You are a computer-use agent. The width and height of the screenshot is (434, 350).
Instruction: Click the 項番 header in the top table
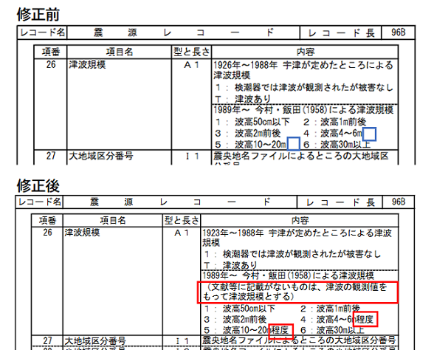pos(51,52)
